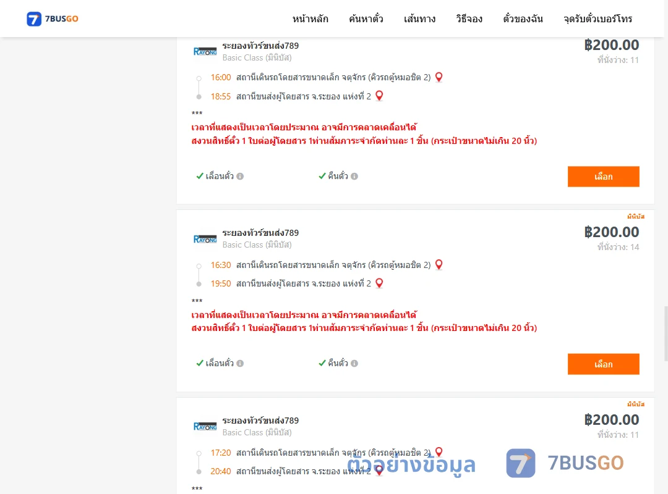Click Rayong operator logo on 16:00 trip
Screen dimensions: 668x494
pos(205,51)
